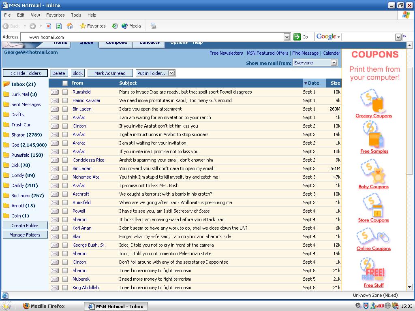Click the Refresh toolbar icon
The width and height of the screenshot is (415, 311).
point(59,26)
